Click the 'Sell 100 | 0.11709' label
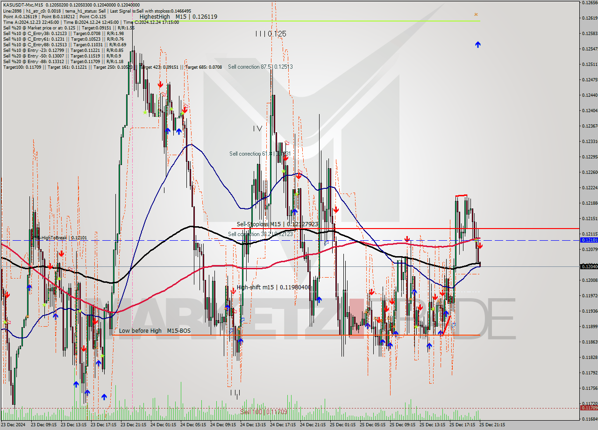 click(263, 412)
